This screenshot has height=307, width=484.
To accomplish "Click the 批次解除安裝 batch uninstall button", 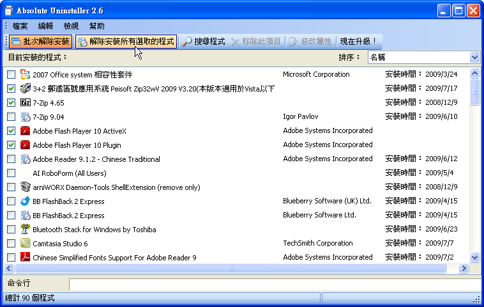I will coord(40,42).
